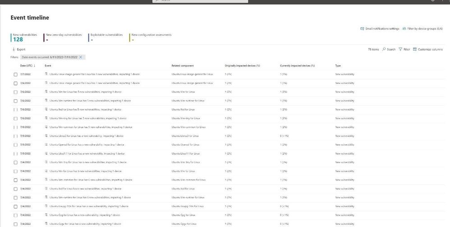Select the Openssl for Linux row checkbox
Screen dimensions: 450x227
[15, 145]
